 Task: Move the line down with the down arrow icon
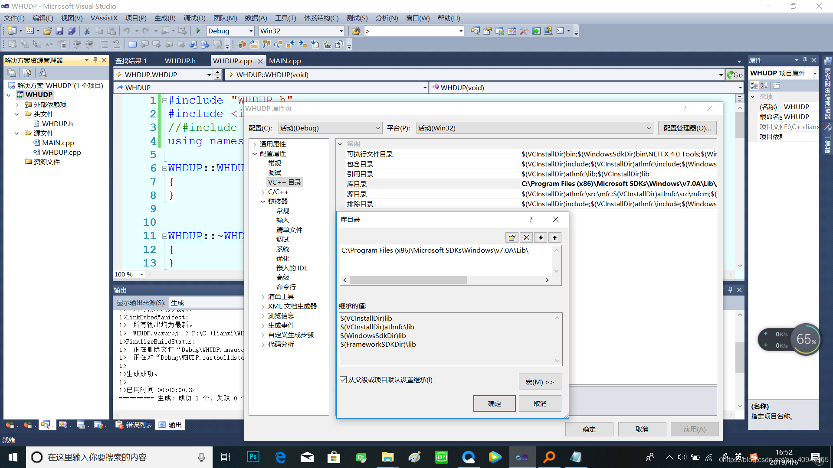click(x=541, y=237)
